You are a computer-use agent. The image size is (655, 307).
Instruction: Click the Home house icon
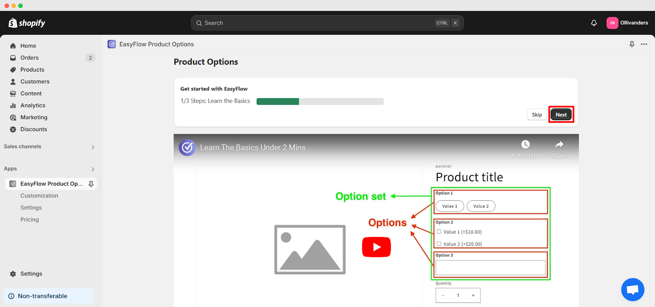[13, 46]
